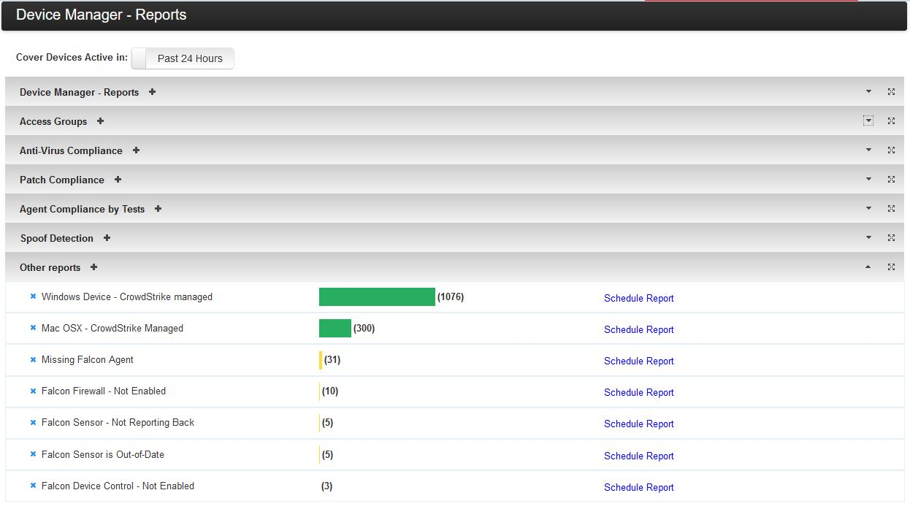Open the Patch Compliance section header
Viewport: 910px width, 509px height.
coord(62,180)
